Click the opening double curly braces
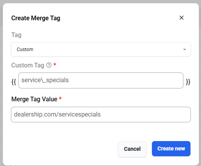 (x=14, y=82)
